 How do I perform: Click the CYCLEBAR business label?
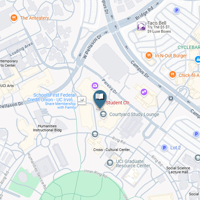[189, 47]
